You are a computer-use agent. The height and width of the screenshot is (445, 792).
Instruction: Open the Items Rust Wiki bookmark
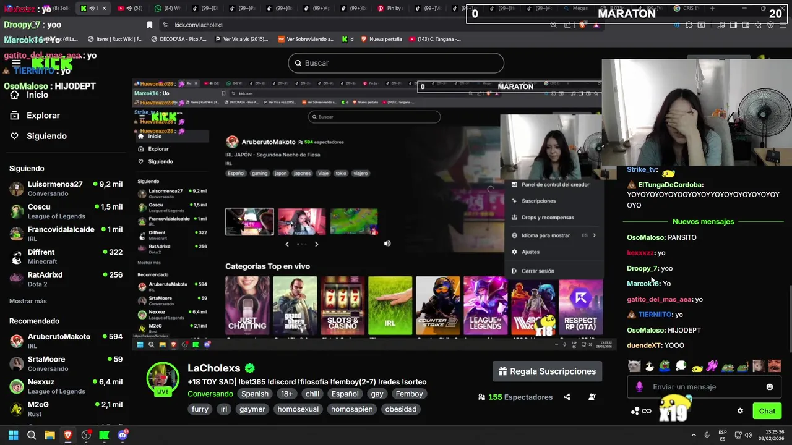point(116,39)
